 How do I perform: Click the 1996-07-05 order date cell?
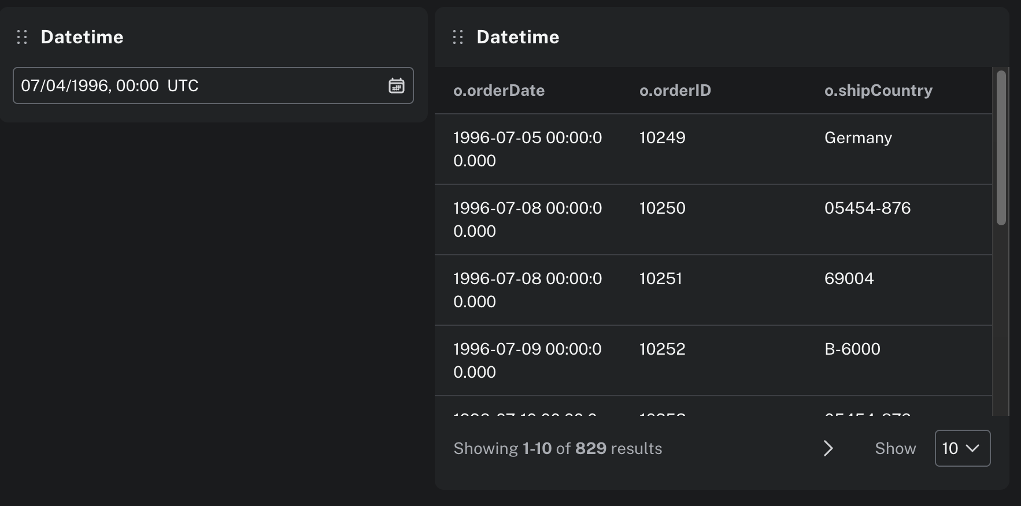(527, 149)
